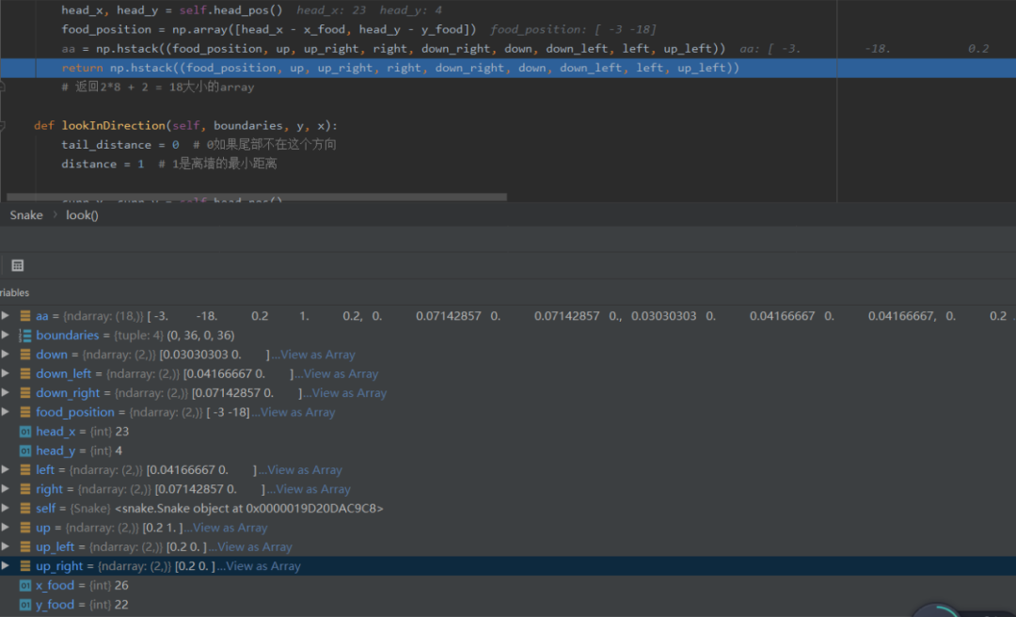The image size is (1016, 617).
Task: Click the editor horizontal scrollbar
Action: pos(257,197)
